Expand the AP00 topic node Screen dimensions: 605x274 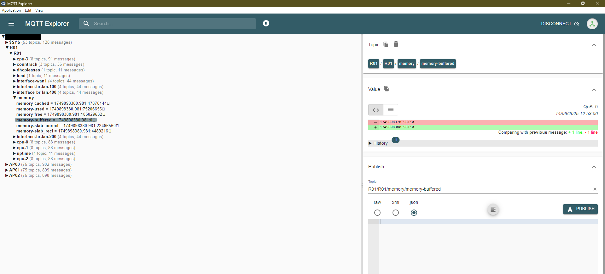tap(7, 165)
